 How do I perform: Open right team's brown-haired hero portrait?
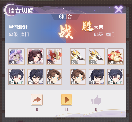78,77
